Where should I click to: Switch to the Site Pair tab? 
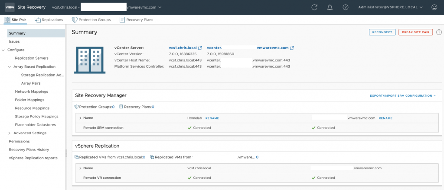tap(15, 20)
